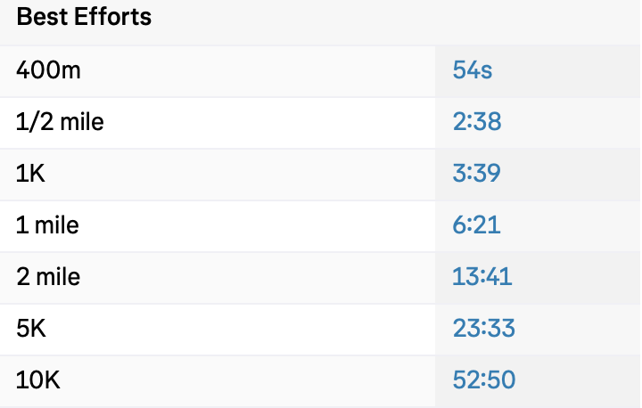642x408 pixels.
Task: Click the Best Efforts section header
Action: pyautogui.click(x=84, y=18)
